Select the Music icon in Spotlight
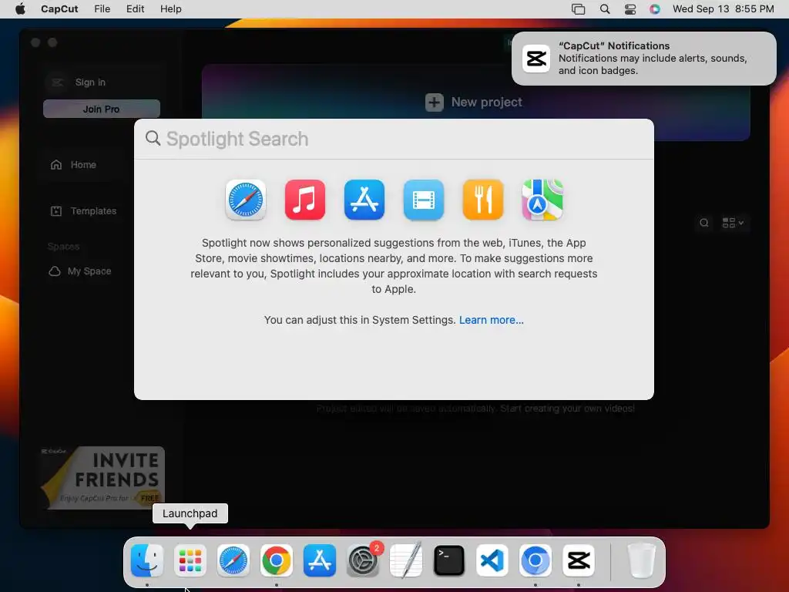Image resolution: width=789 pixels, height=592 pixels. pos(305,200)
